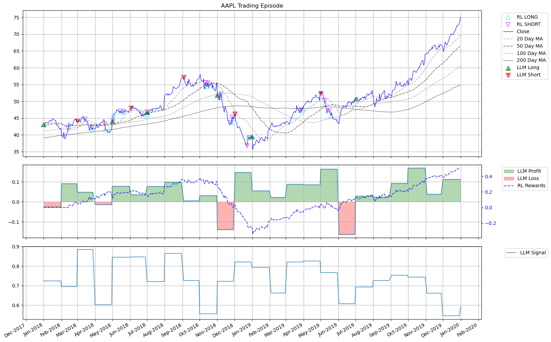The width and height of the screenshot is (551, 342).
Task: Click the RL Rewards legend entry
Action: point(525,186)
